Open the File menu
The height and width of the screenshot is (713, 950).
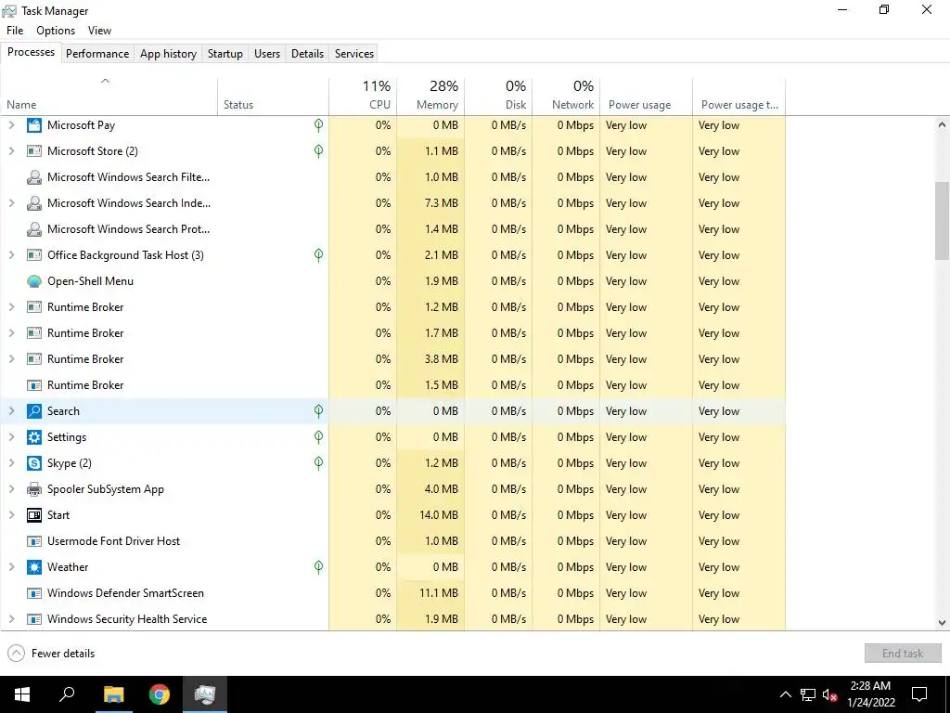point(15,31)
